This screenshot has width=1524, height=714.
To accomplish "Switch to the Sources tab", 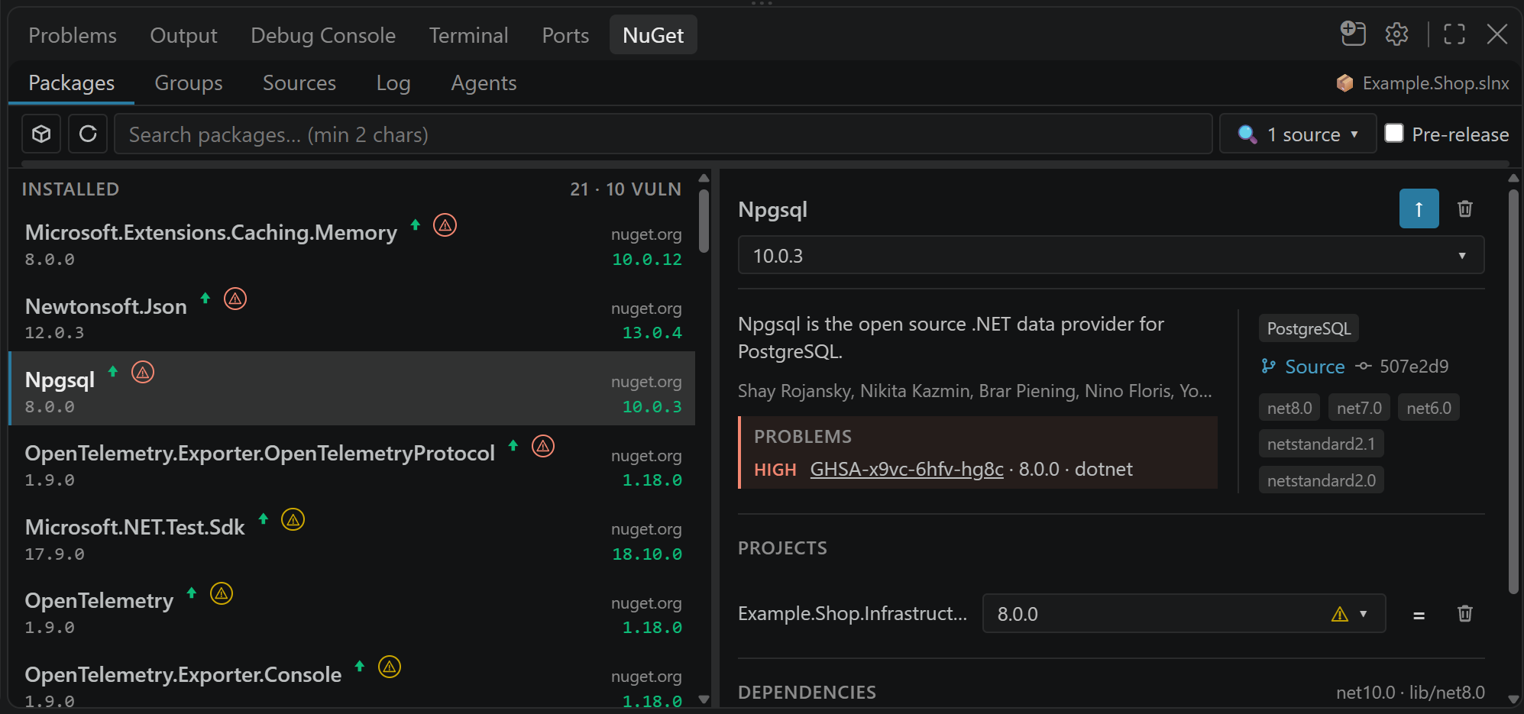I will [299, 82].
